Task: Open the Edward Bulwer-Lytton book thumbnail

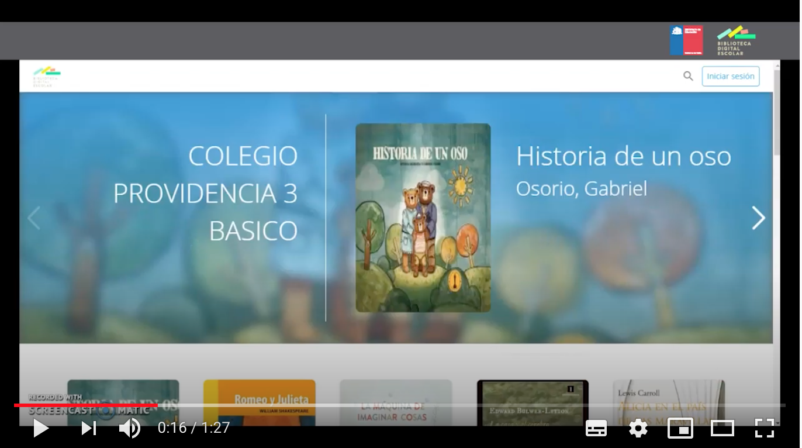Action: pyautogui.click(x=533, y=403)
